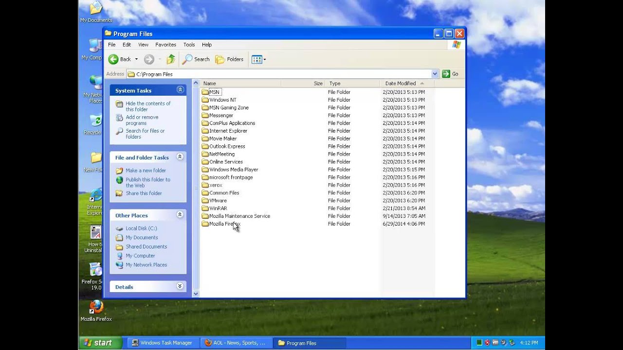Open the View menu
Image resolution: width=623 pixels, height=350 pixels.
point(143,45)
